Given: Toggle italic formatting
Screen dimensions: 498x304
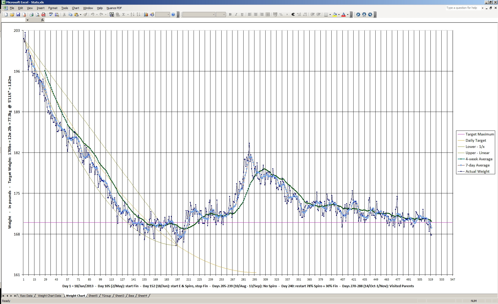Looking at the screenshot, I should (236, 14).
